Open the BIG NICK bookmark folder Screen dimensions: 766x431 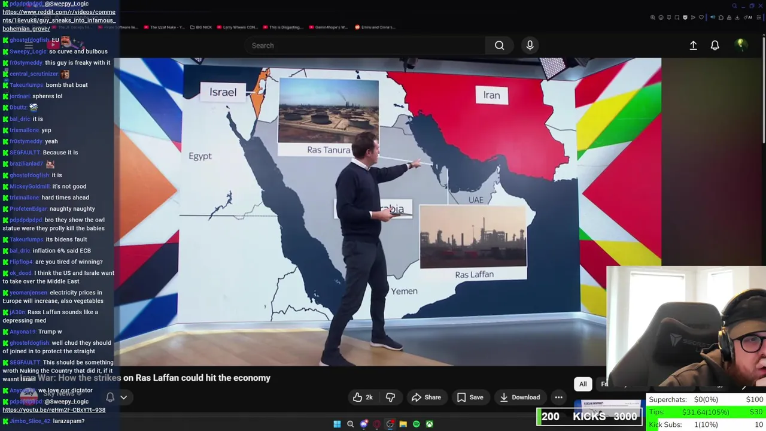[200, 27]
